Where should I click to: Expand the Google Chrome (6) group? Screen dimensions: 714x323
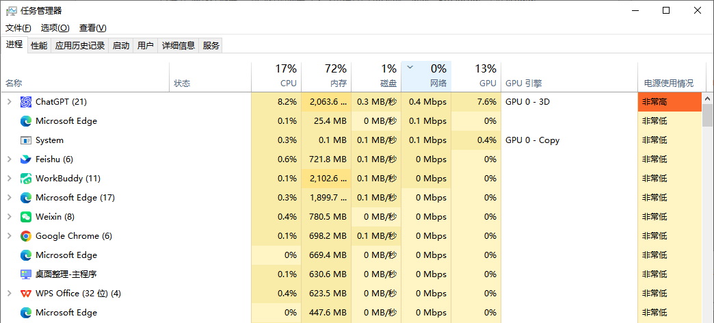click(x=9, y=236)
